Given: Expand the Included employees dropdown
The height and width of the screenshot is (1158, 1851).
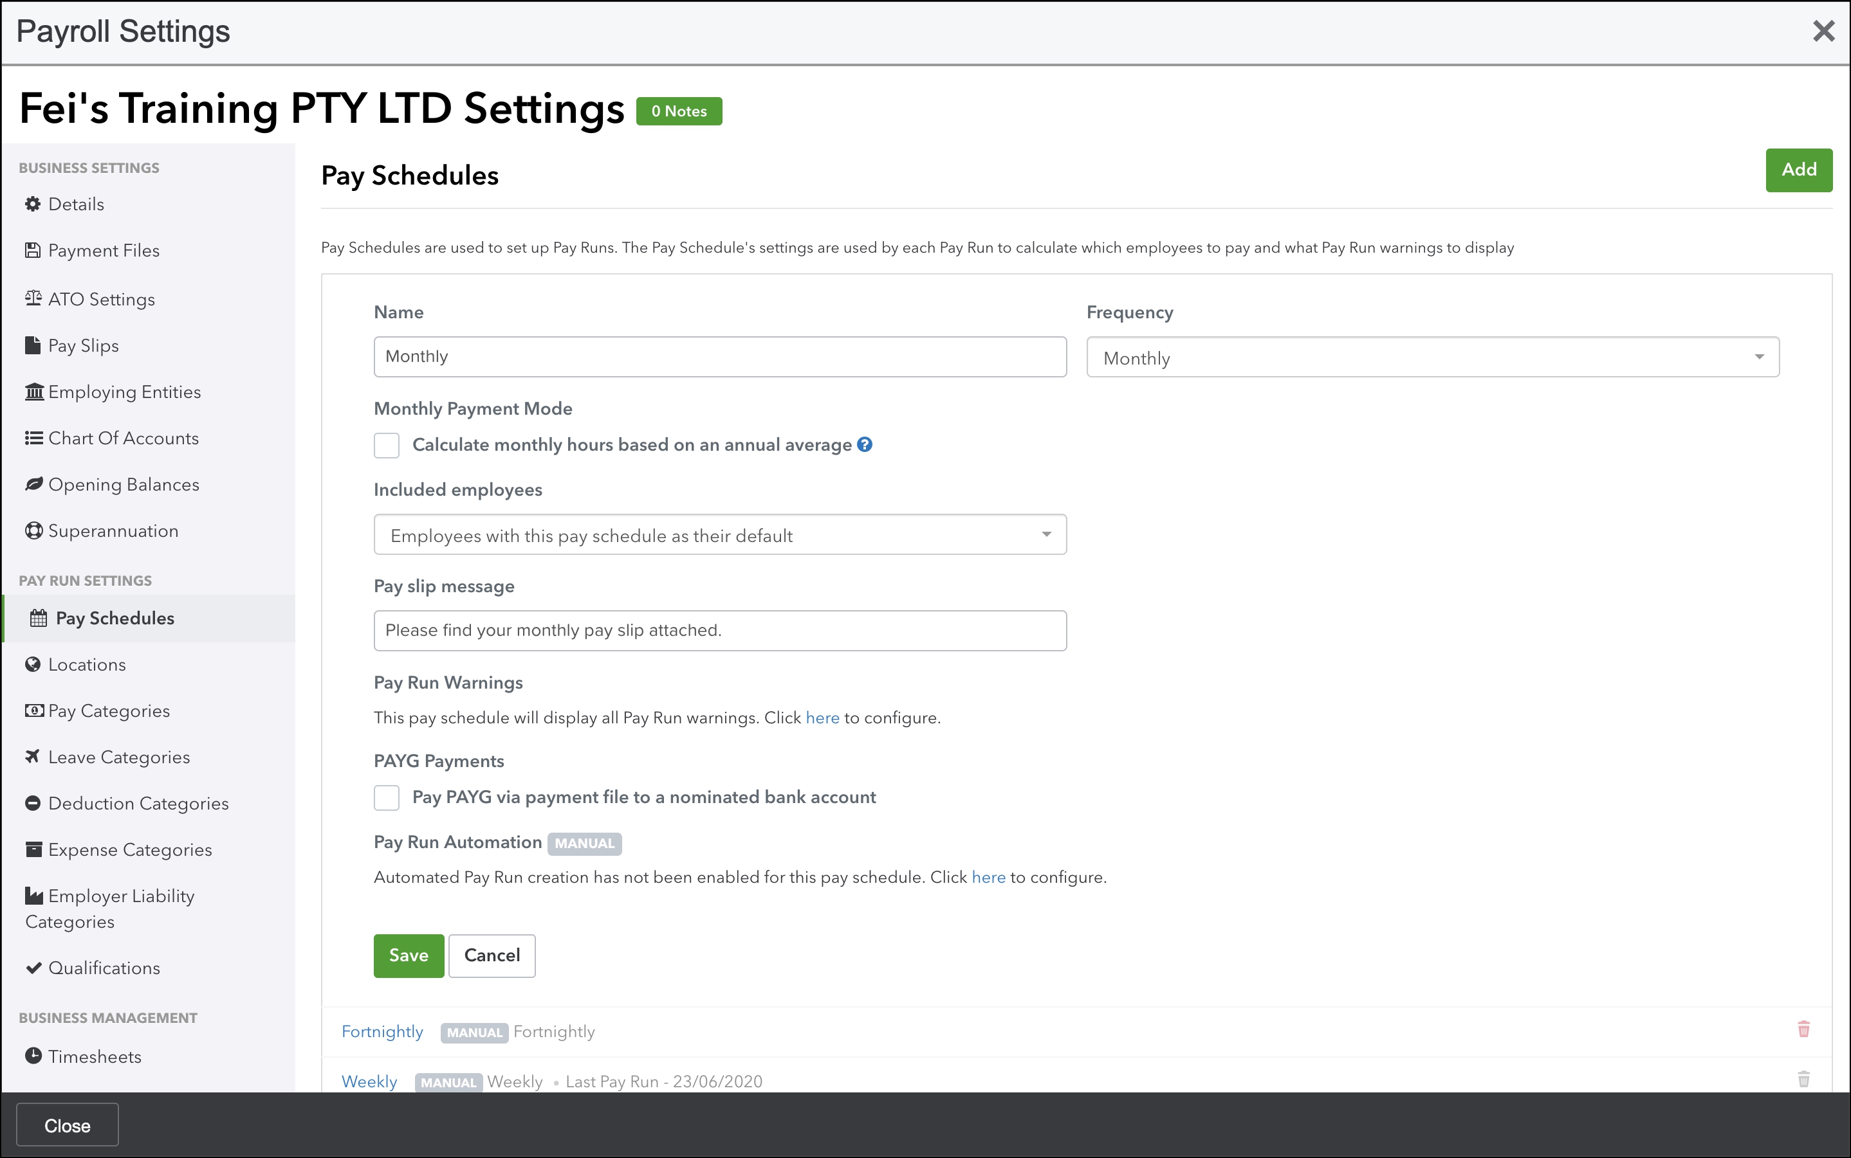Looking at the screenshot, I should click(x=719, y=534).
